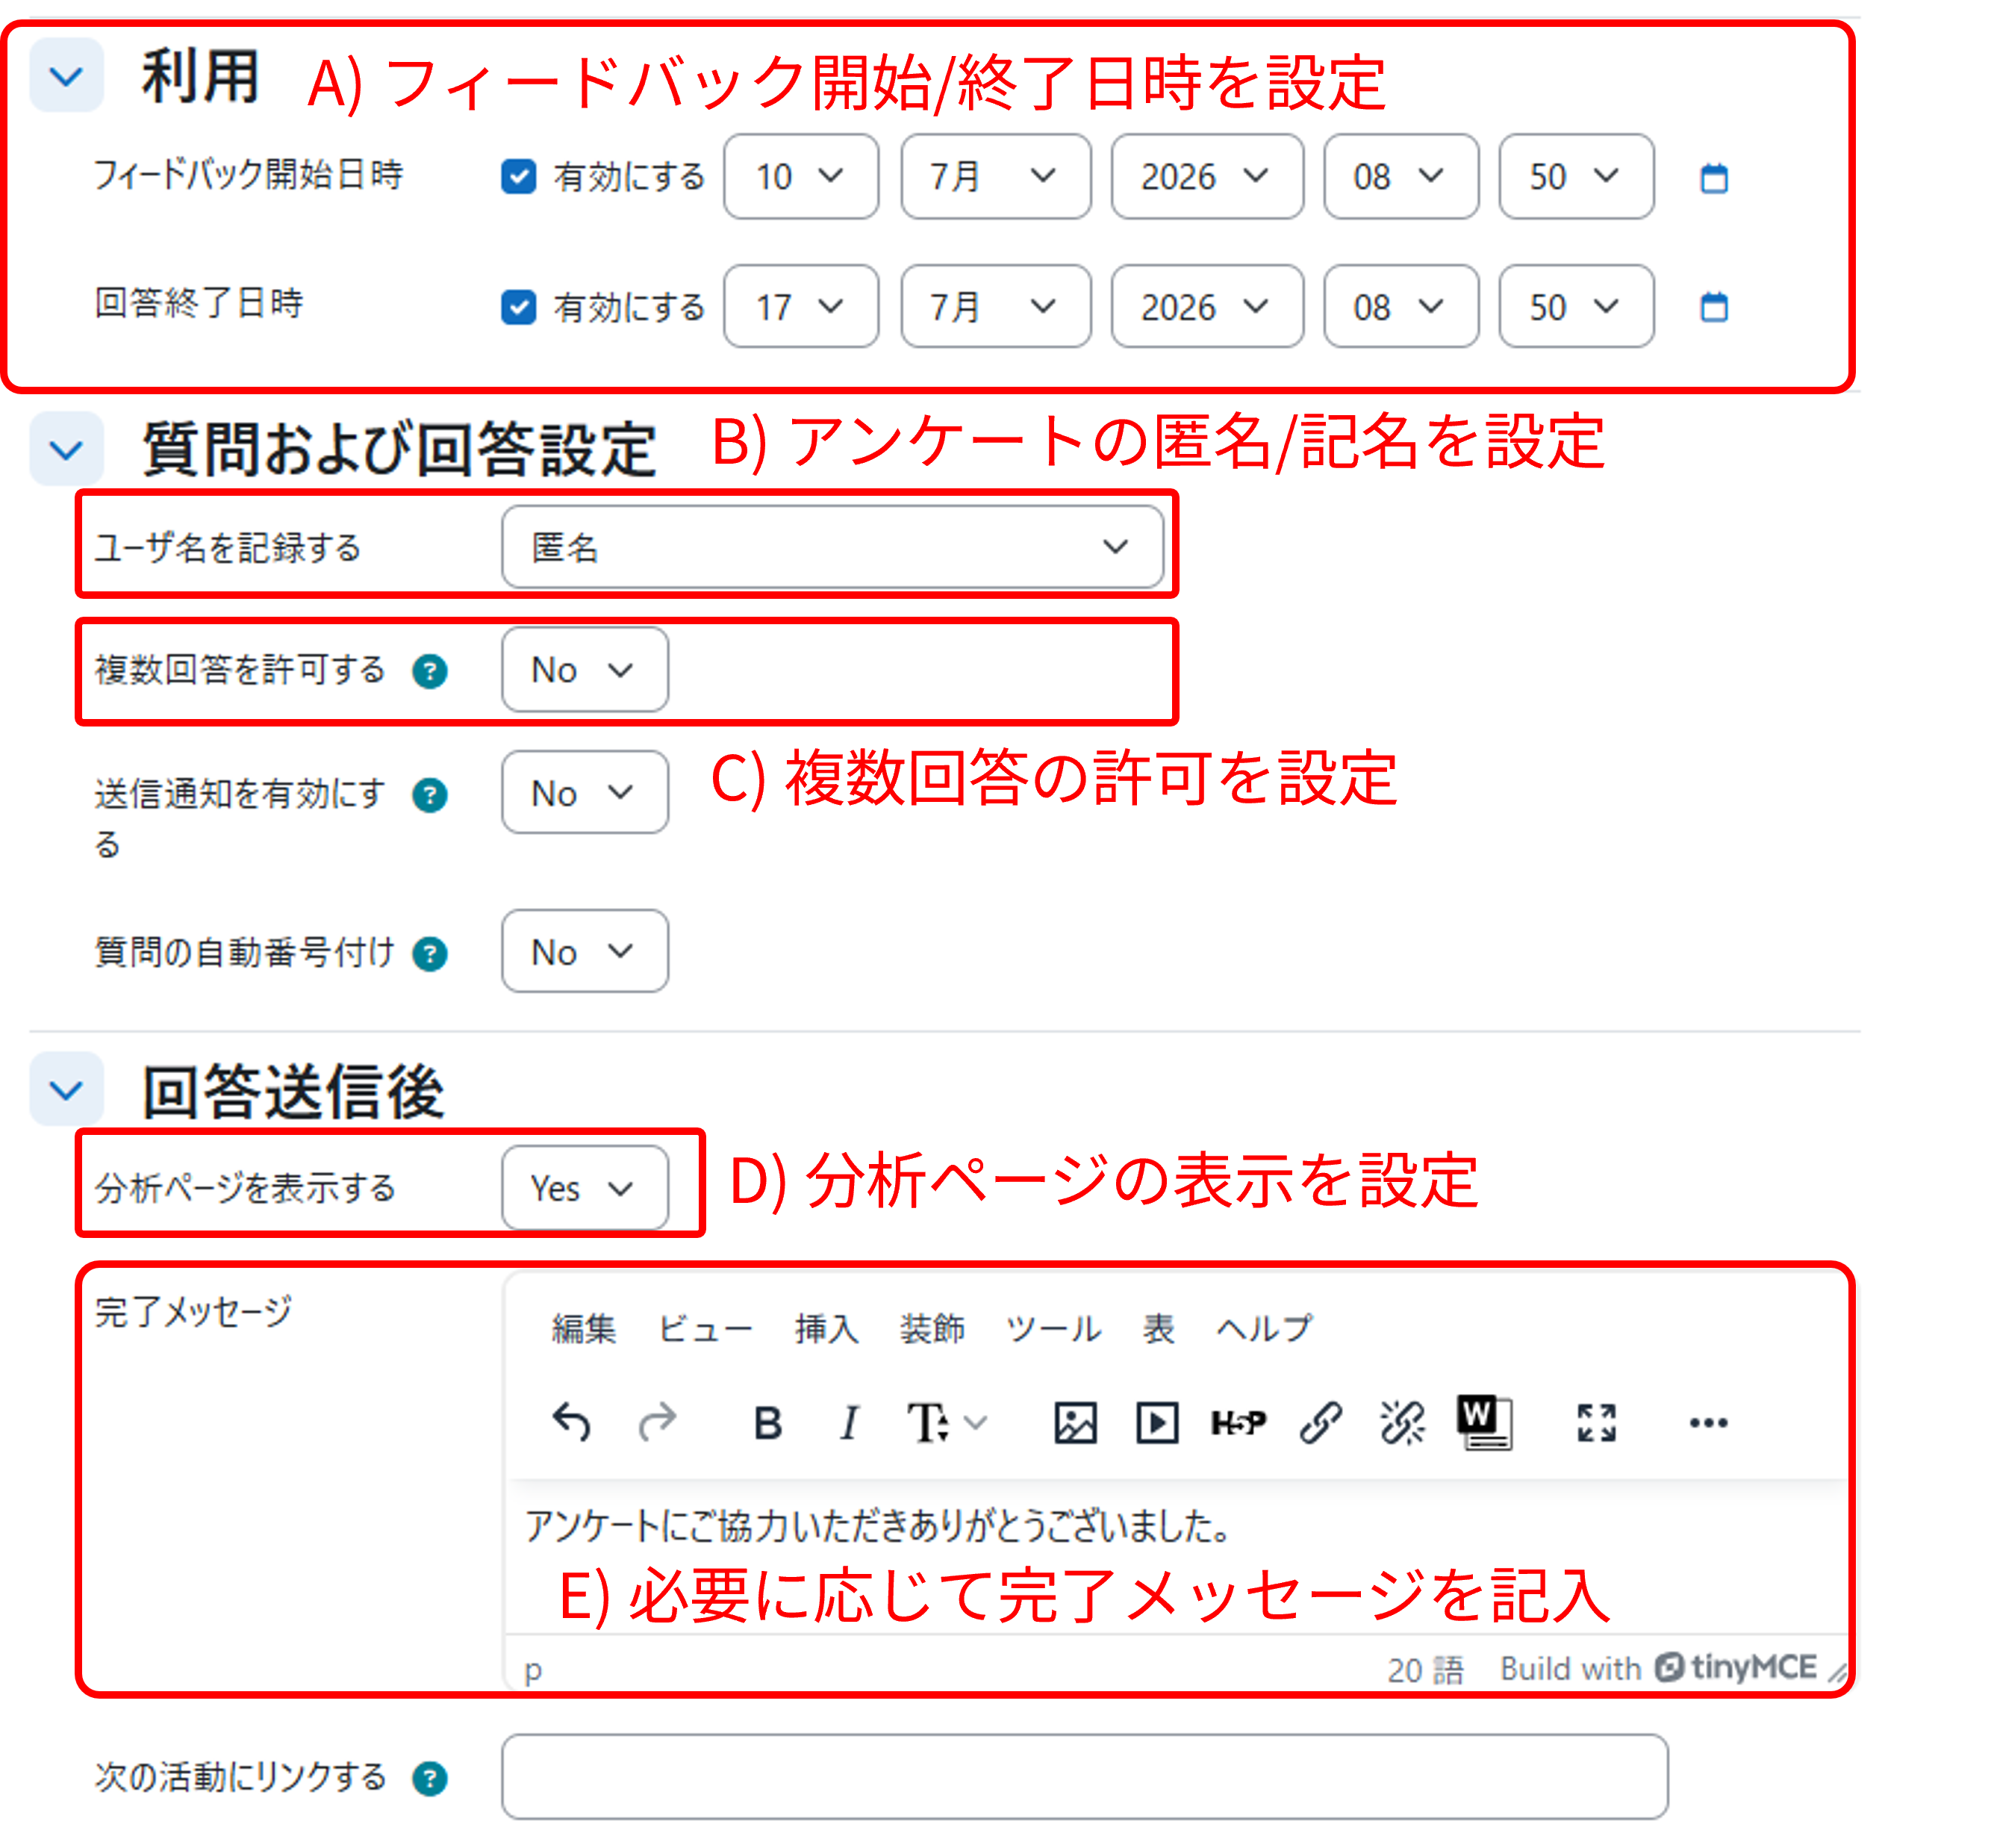The width and height of the screenshot is (1994, 1848).
Task: Insert H5P content in editor
Action: [x=1238, y=1422]
